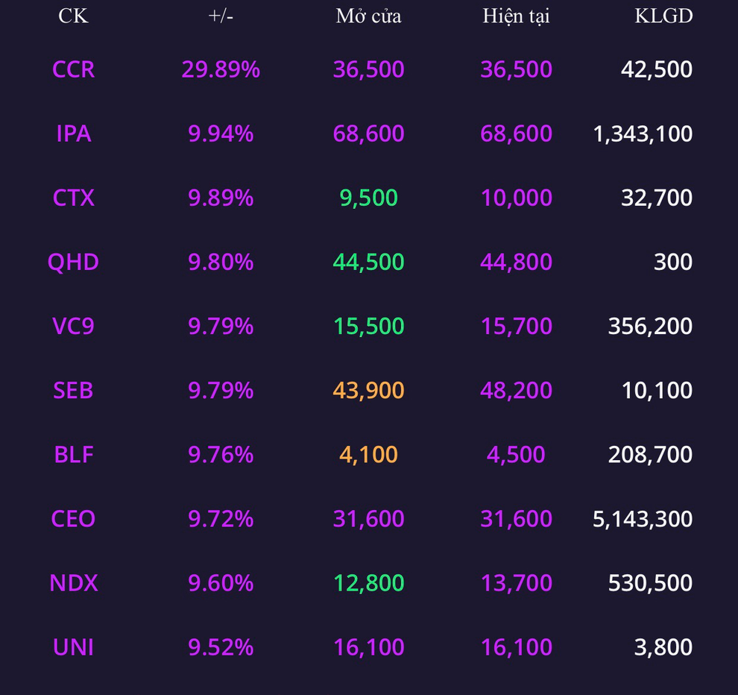Open the CTX stock symbol
738x695 pixels.
pyautogui.click(x=73, y=198)
